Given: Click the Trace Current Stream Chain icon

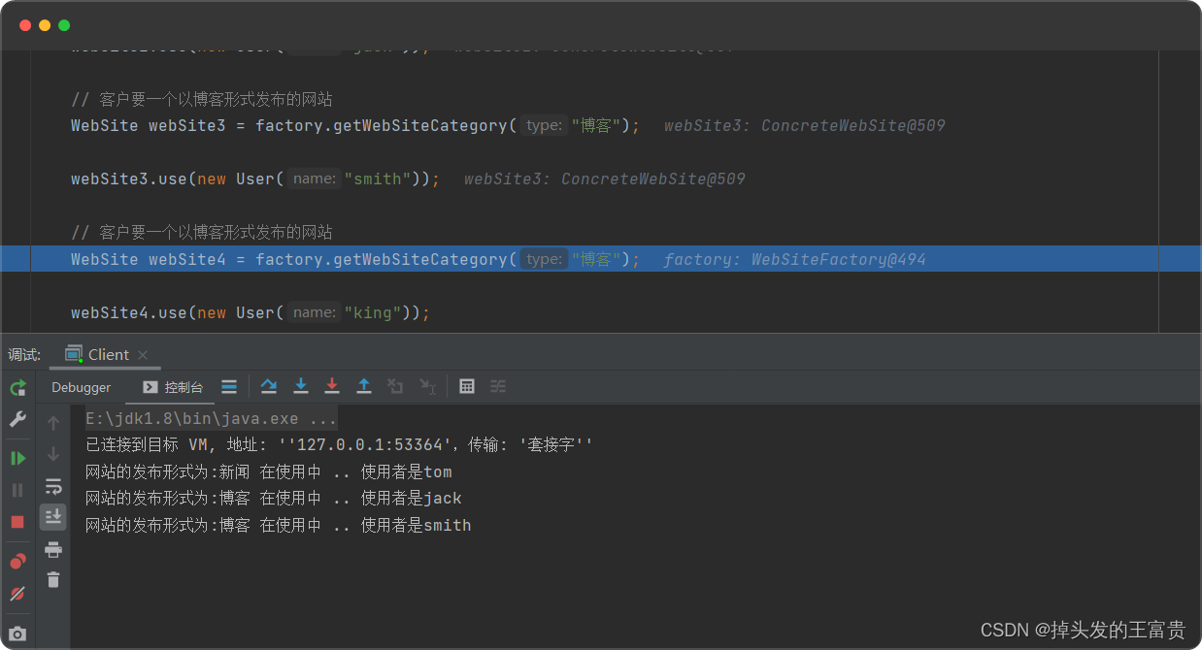Looking at the screenshot, I should (498, 386).
